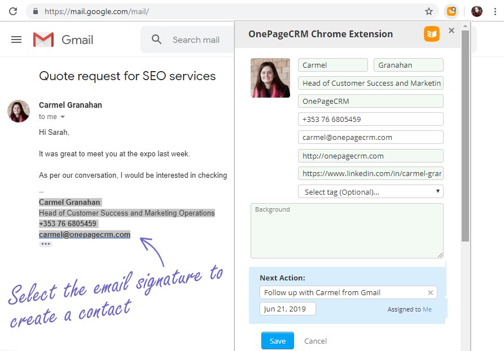This screenshot has width=504, height=351.
Task: Open the date field Jun 21, 2019
Action: [288, 309]
